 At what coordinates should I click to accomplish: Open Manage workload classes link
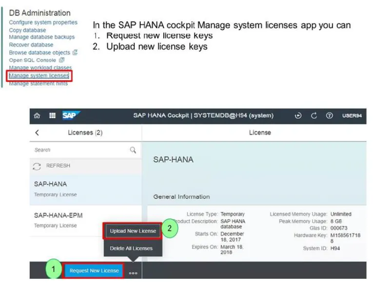click(x=40, y=68)
